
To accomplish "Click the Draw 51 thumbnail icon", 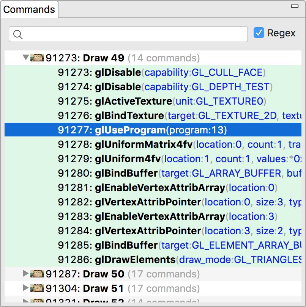I will (x=37, y=288).
